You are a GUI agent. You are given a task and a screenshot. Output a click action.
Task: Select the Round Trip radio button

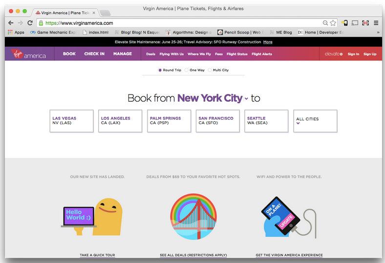pos(160,70)
